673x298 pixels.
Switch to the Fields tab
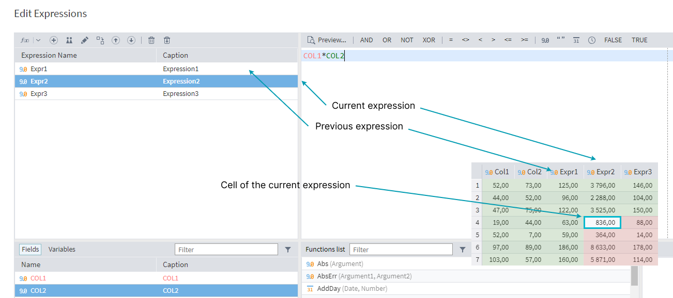pyautogui.click(x=30, y=249)
